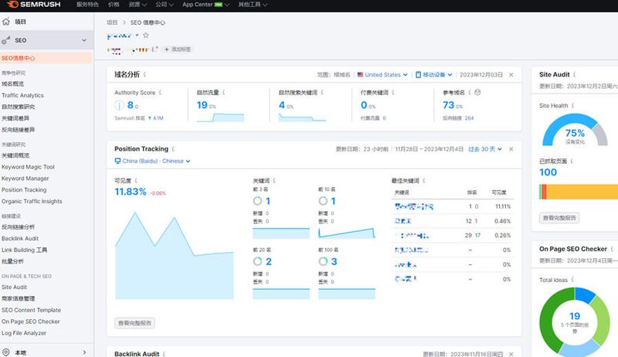This screenshot has height=357, width=618.
Task: Click 项目 breadcrumb link
Action: 112,22
